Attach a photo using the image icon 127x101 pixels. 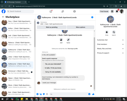tap(41, 94)
